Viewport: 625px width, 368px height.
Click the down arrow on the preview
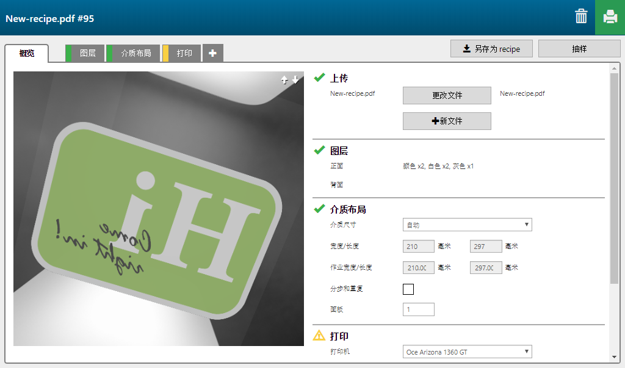295,80
